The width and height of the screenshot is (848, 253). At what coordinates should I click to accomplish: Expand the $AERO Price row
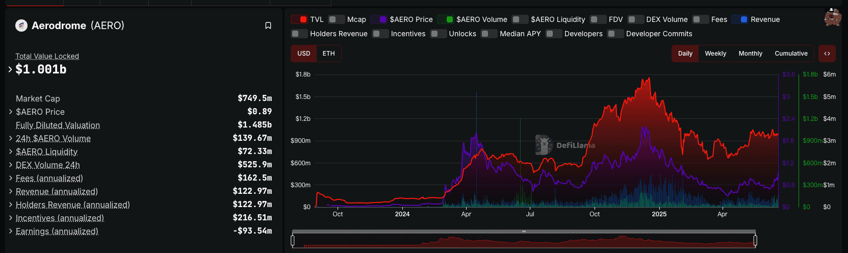coord(11,112)
